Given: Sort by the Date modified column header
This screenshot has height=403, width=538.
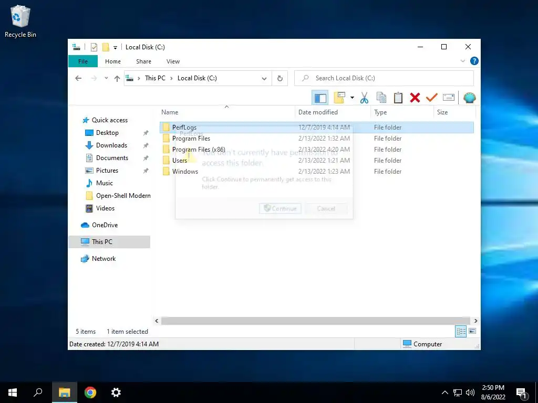Looking at the screenshot, I should pos(333,112).
